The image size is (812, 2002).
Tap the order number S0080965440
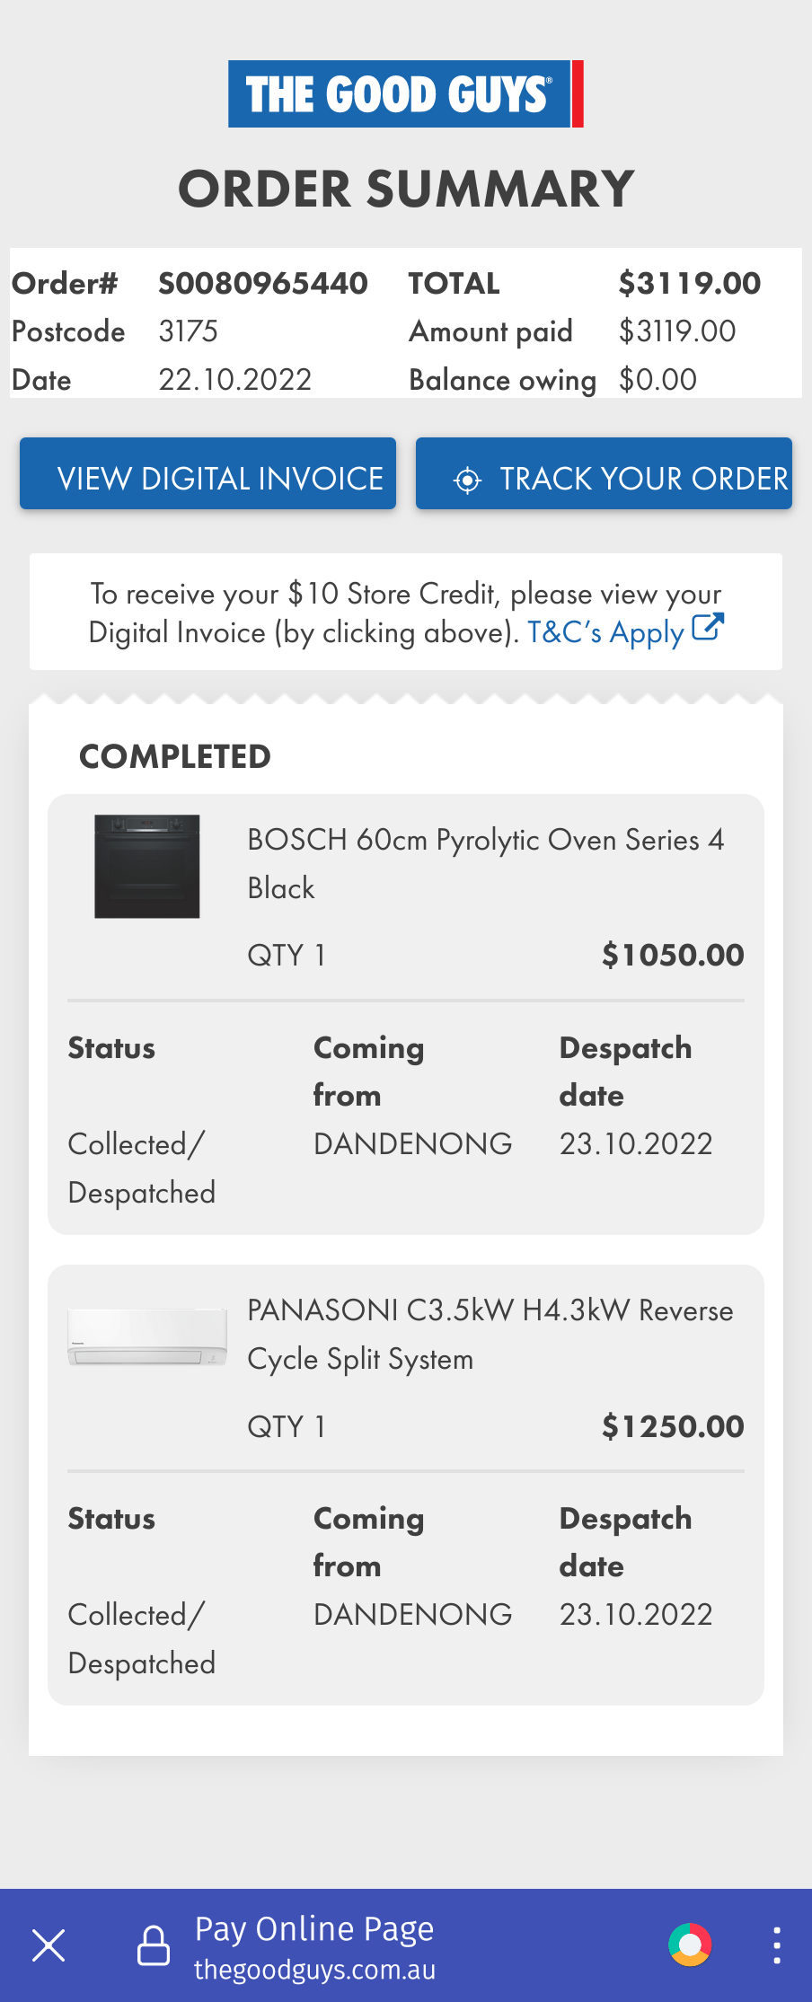coord(263,284)
